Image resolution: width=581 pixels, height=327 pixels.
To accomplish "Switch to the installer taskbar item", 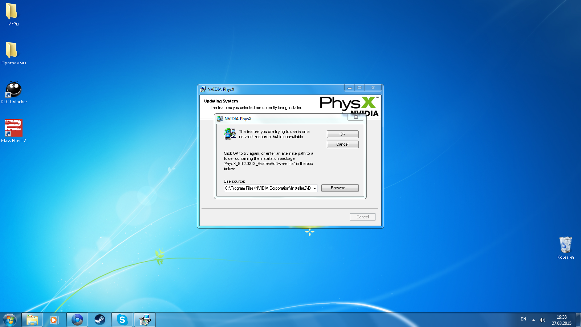I will [145, 320].
